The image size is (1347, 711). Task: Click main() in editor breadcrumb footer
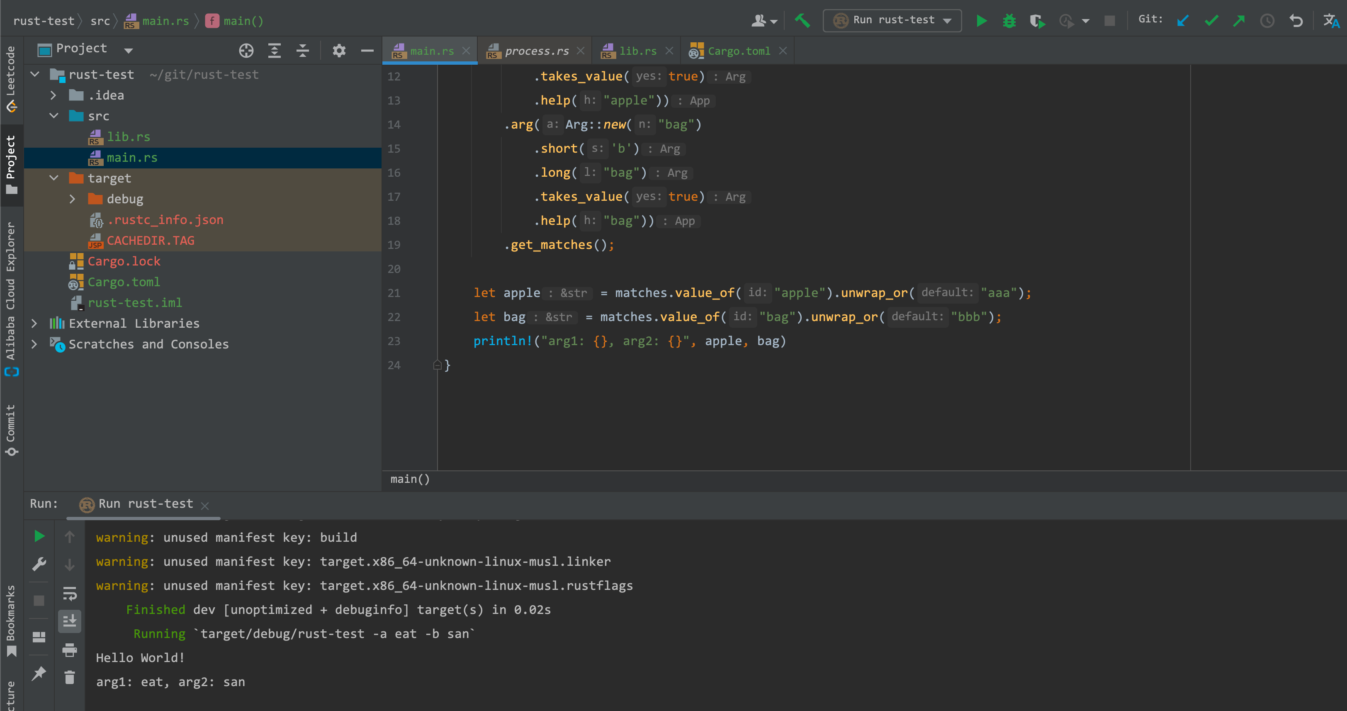point(410,479)
